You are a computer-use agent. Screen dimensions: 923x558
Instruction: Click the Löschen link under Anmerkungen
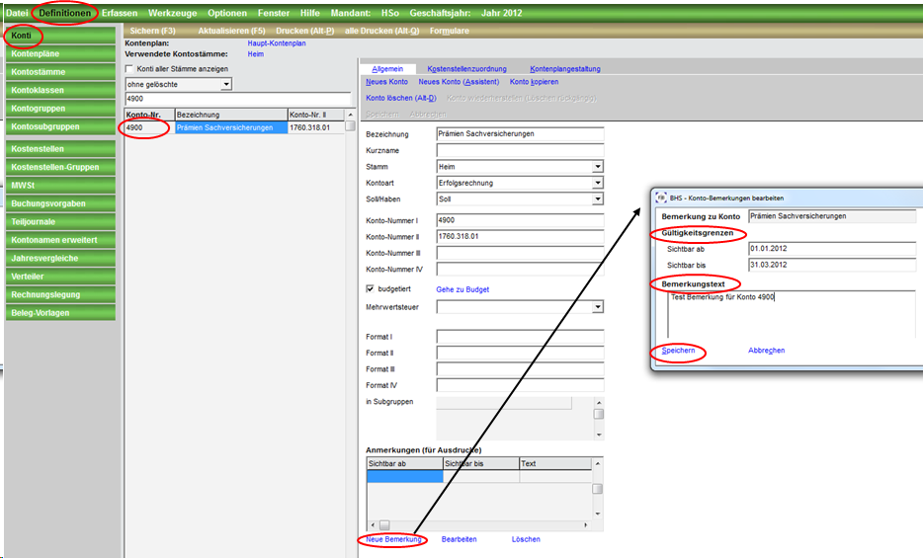pyautogui.click(x=526, y=539)
